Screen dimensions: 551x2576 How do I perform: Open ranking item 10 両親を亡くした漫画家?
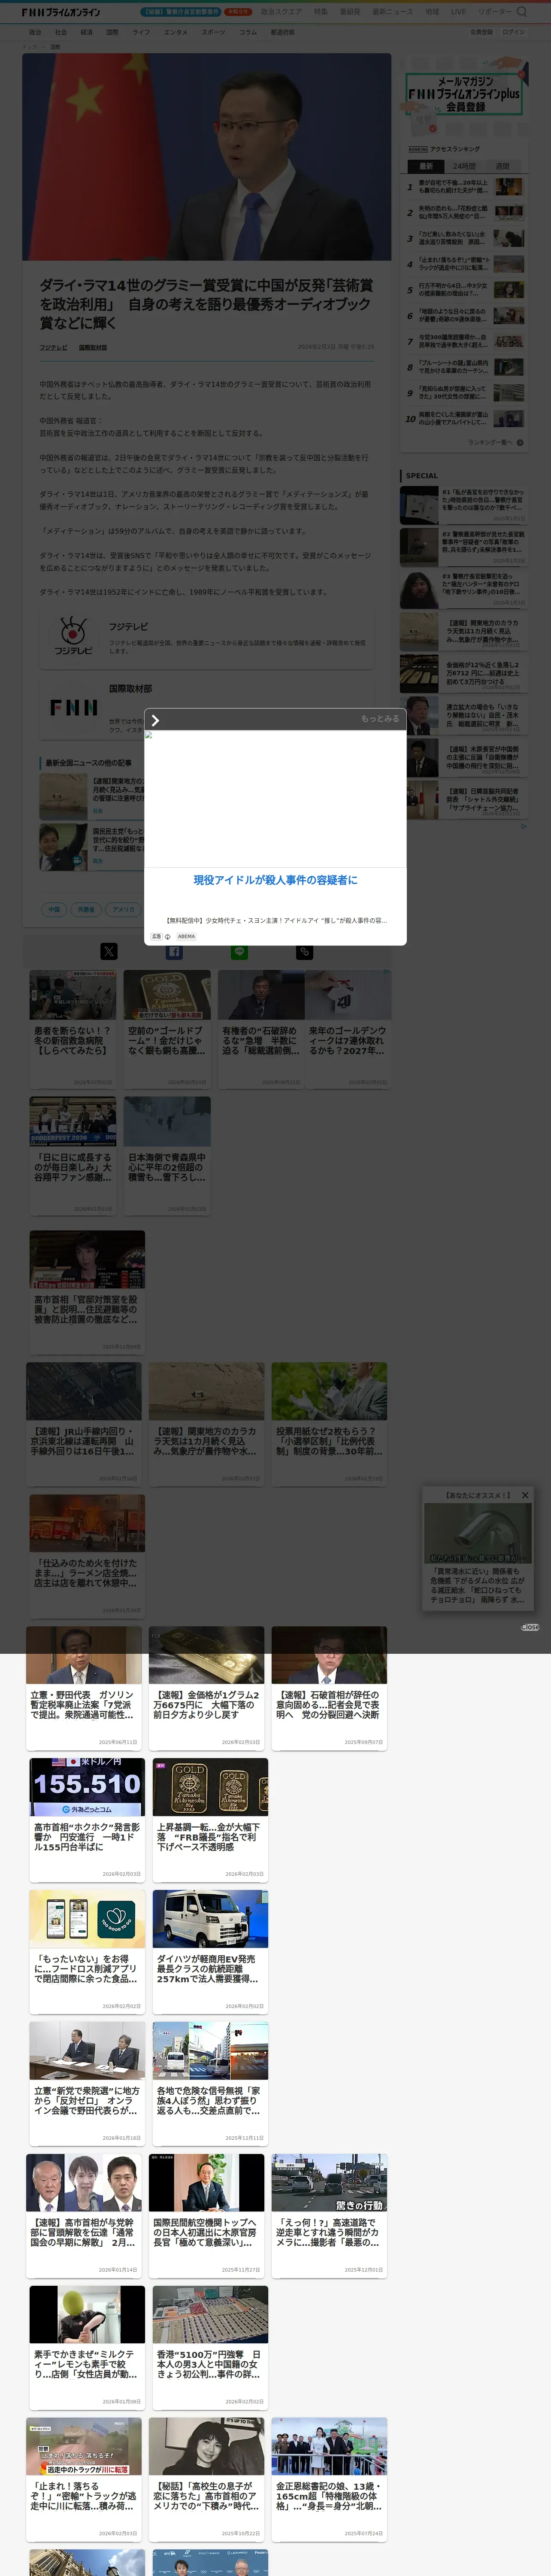click(x=464, y=418)
